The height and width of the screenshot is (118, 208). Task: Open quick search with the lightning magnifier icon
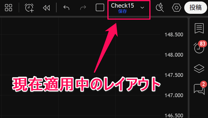coord(160,8)
